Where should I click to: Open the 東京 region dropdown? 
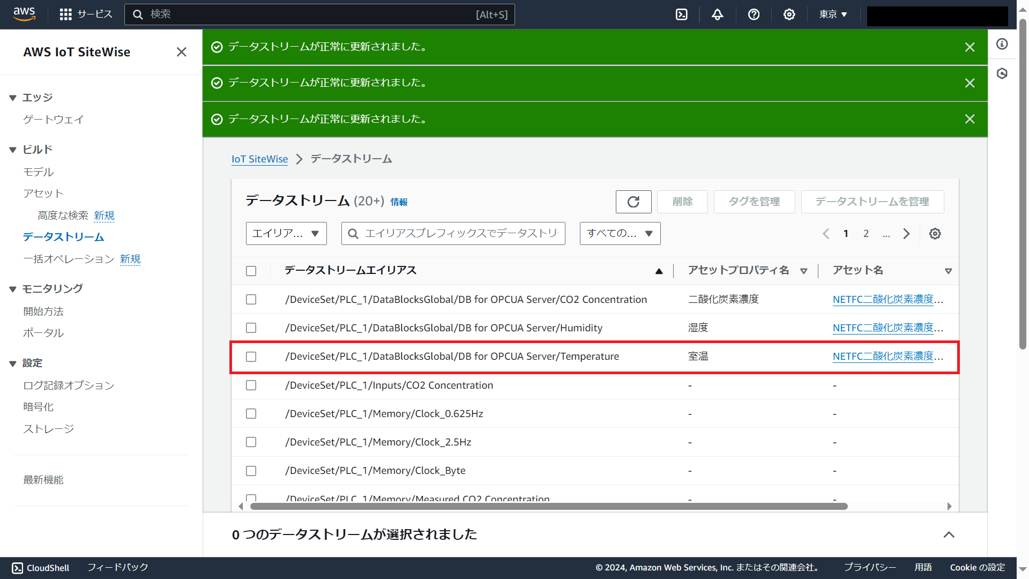click(832, 14)
